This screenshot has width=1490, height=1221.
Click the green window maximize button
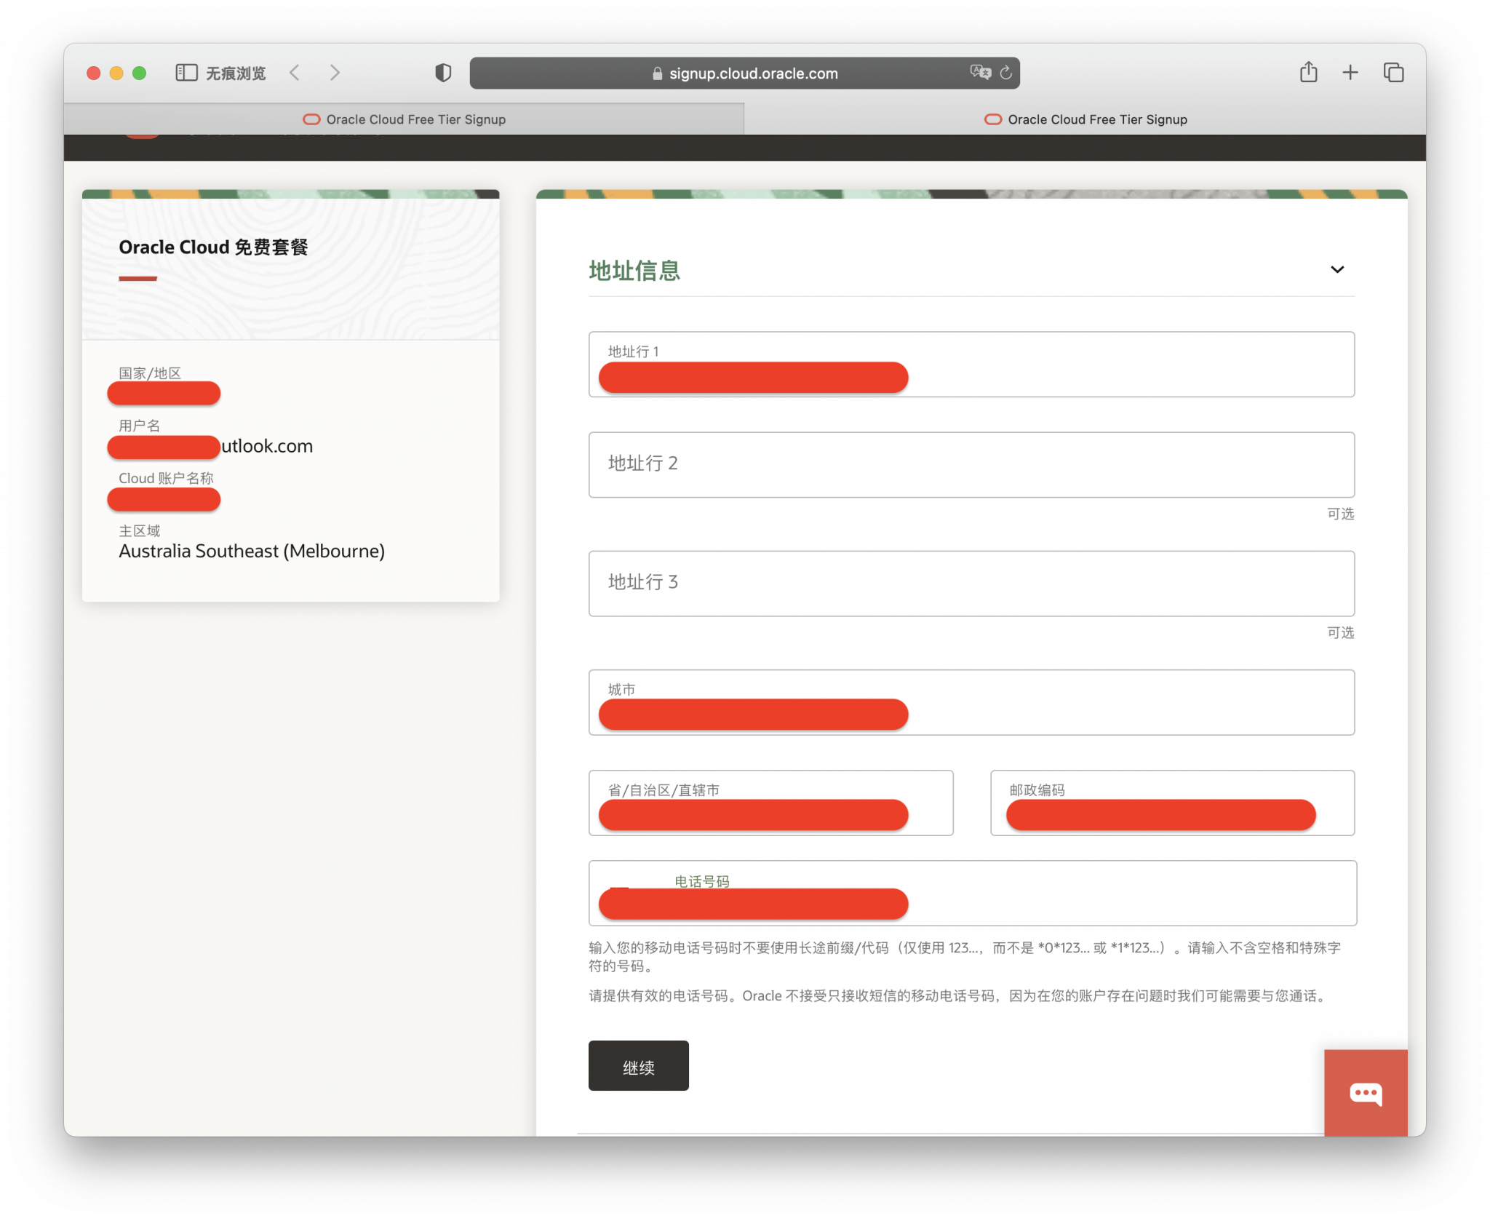tap(139, 73)
